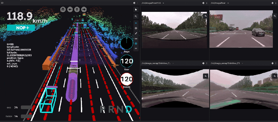Viewport: 278px width, 122px height.
Task: Click the position type '4 (RTK_FIX)' text
Action: (13, 61)
